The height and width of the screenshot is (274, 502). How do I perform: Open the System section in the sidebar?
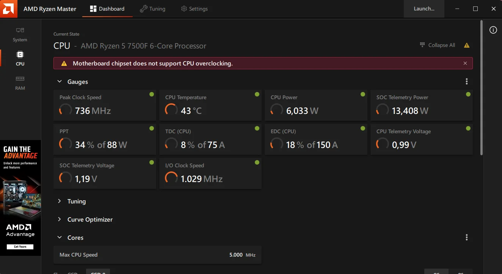pos(20,34)
